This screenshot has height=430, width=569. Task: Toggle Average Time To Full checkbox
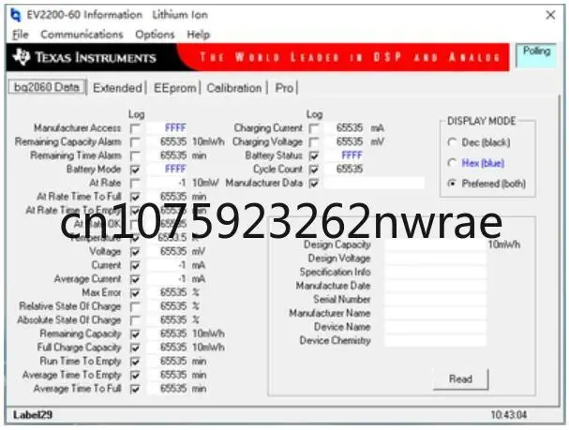pos(135,389)
